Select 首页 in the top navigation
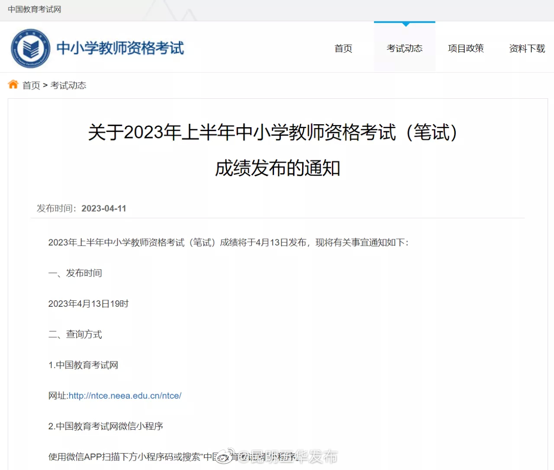 343,48
